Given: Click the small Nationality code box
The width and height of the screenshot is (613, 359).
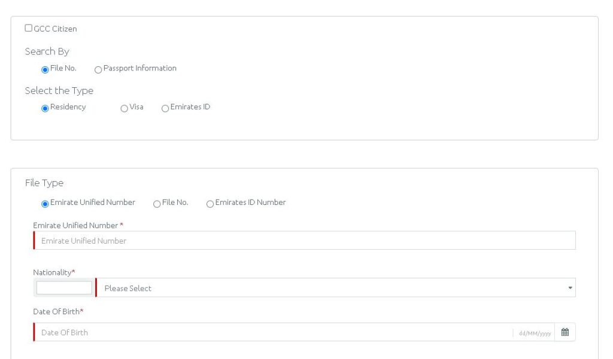Looking at the screenshot, I should pyautogui.click(x=64, y=288).
